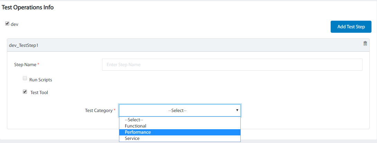Click the Test Operations Info heading
Screen dimensions: 377x143
pos(28,7)
